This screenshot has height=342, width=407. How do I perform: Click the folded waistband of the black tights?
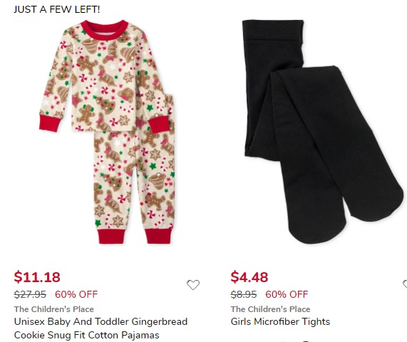273,30
